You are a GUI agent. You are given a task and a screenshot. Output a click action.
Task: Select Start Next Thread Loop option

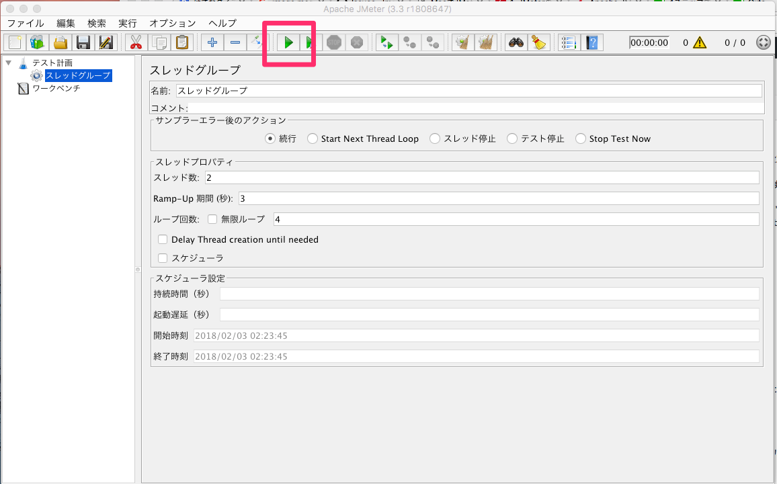tap(313, 139)
